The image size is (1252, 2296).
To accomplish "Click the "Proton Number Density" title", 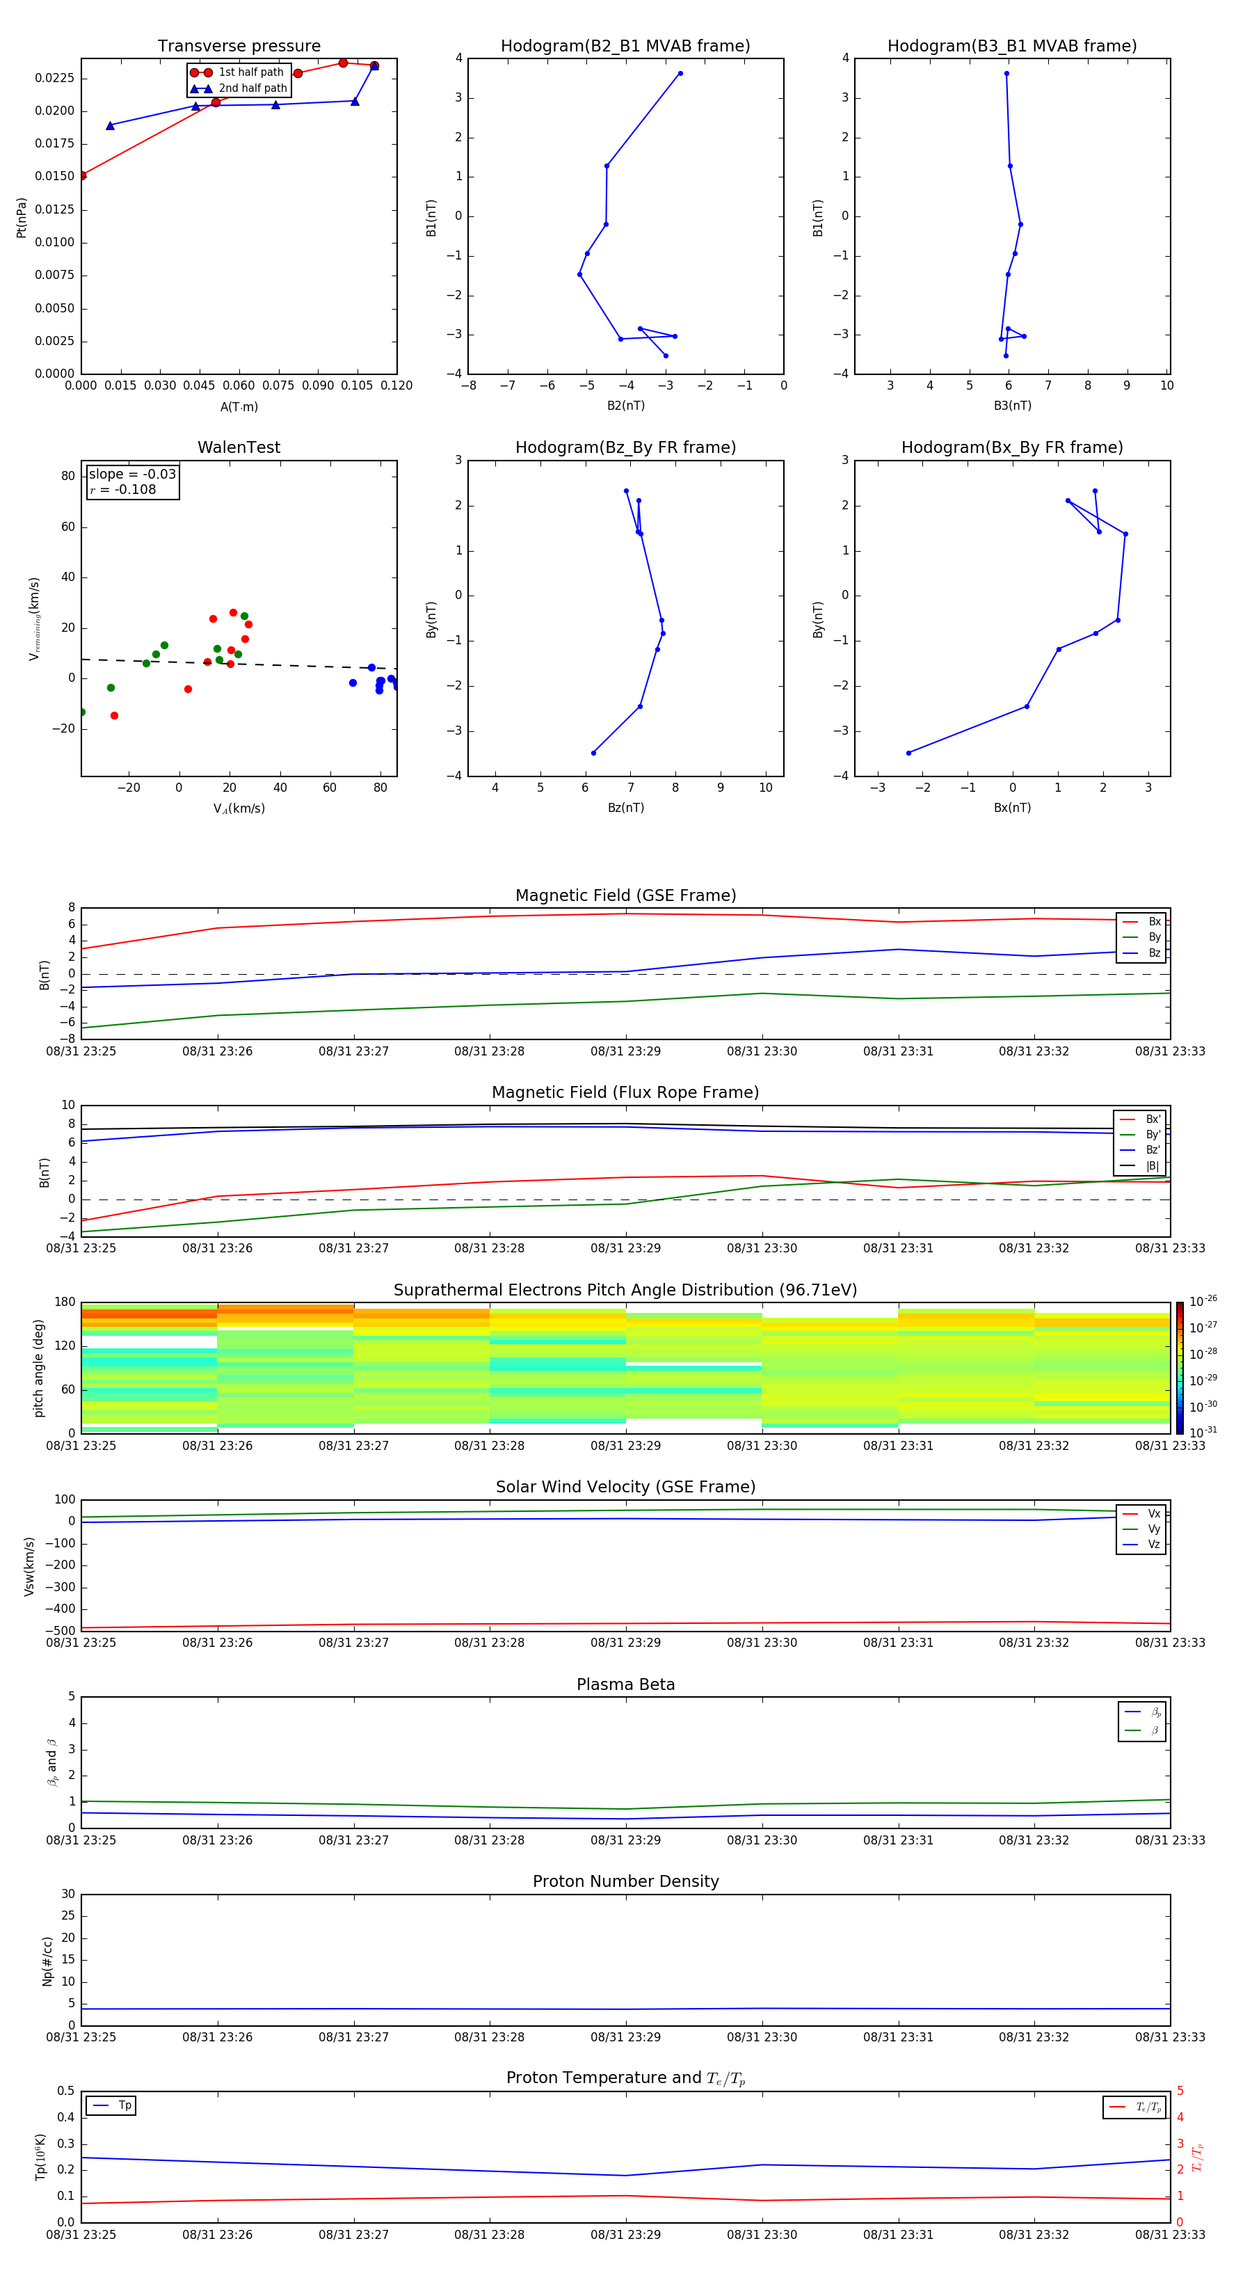I will [625, 1881].
